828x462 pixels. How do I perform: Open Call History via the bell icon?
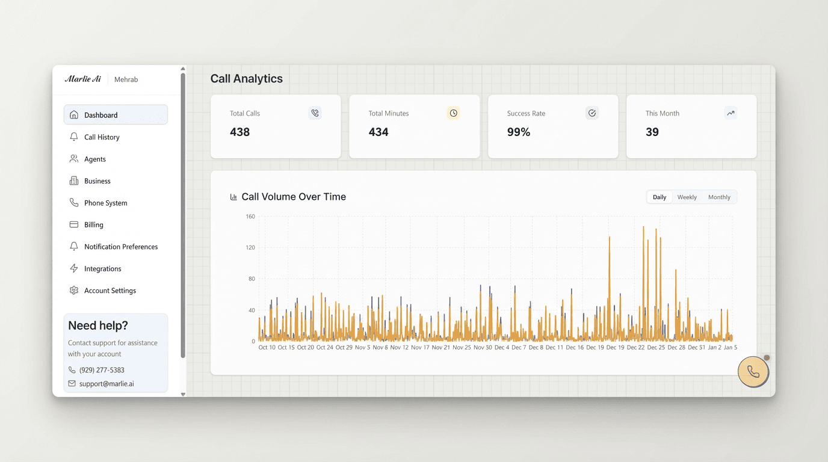tap(73, 137)
